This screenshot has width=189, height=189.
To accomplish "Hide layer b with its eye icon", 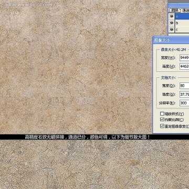I will [172, 23].
